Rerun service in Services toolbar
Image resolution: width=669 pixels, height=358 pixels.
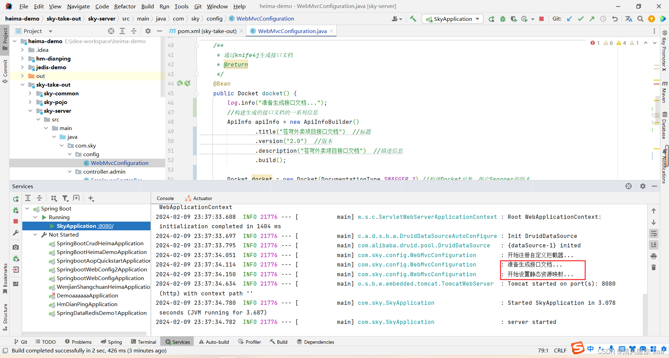[16, 199]
